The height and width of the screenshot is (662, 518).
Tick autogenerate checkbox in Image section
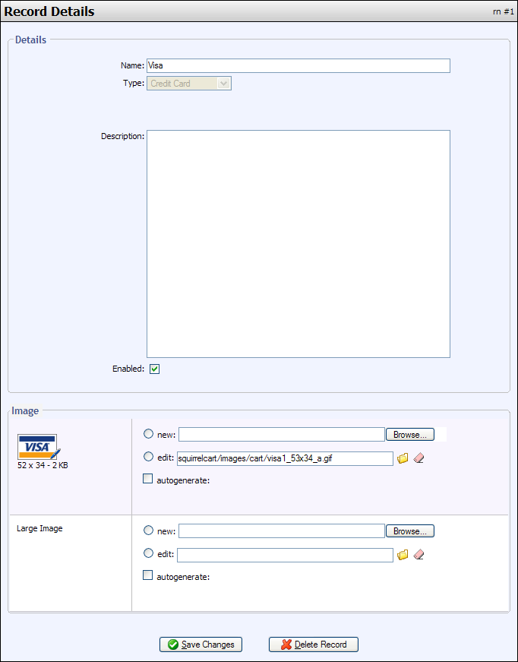pos(148,479)
